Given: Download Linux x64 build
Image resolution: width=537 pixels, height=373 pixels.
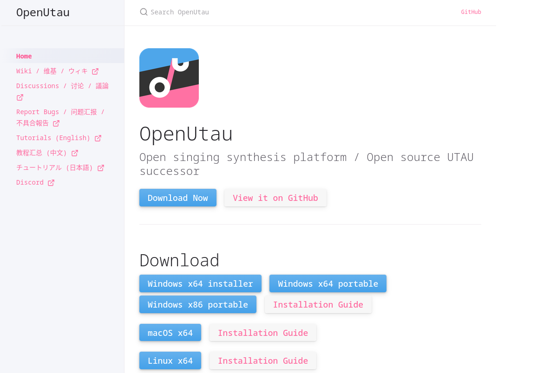Looking at the screenshot, I should 170,360.
